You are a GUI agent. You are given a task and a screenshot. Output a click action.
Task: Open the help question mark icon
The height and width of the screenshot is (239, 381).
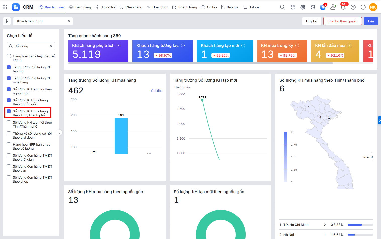353,7
